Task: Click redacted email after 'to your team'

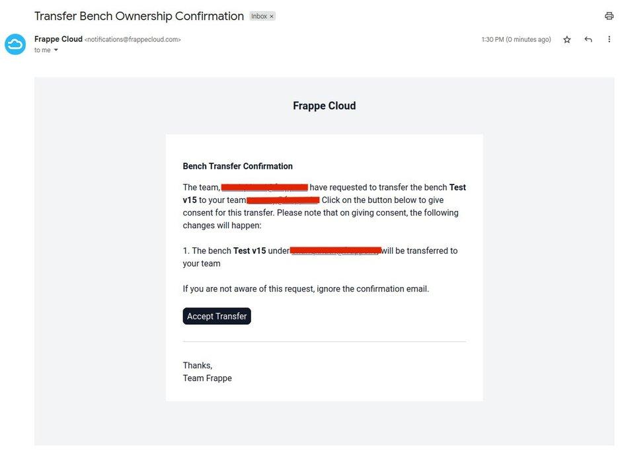Action: pos(283,200)
